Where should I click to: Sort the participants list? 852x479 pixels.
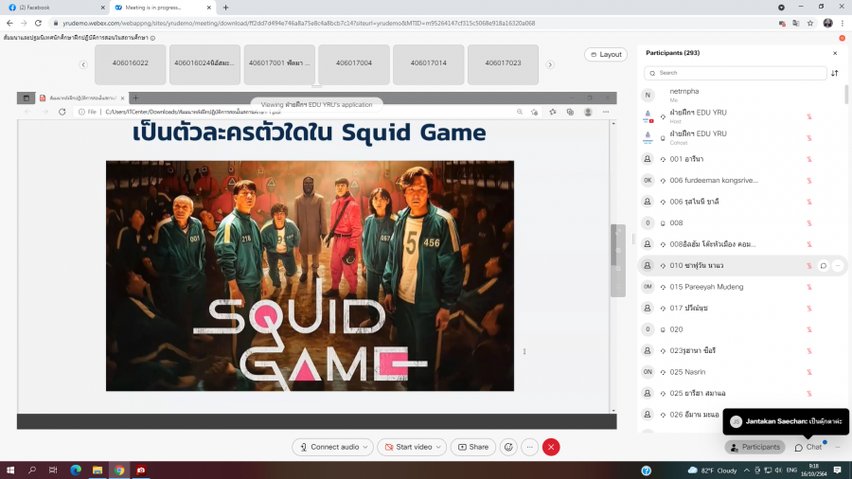(x=834, y=73)
